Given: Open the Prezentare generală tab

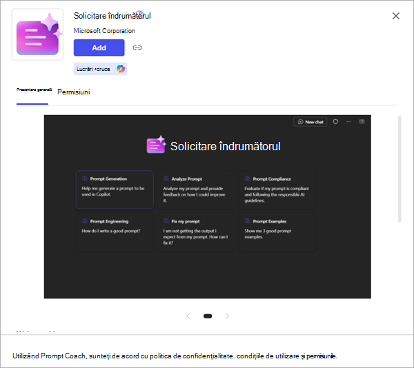Looking at the screenshot, I should (x=34, y=90).
